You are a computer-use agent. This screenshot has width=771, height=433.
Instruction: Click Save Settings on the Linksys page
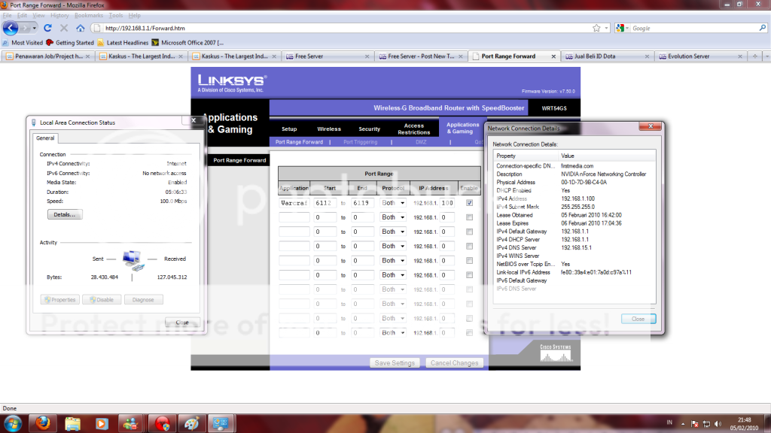click(x=395, y=363)
